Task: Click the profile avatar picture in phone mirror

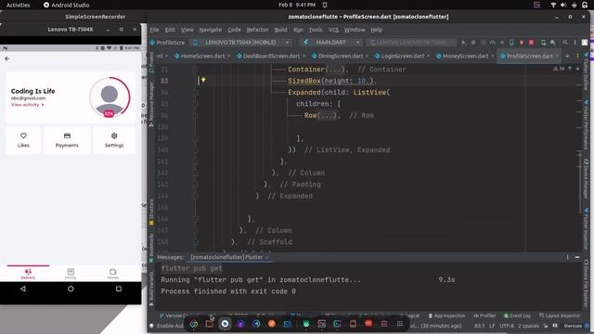Action: 110,97
